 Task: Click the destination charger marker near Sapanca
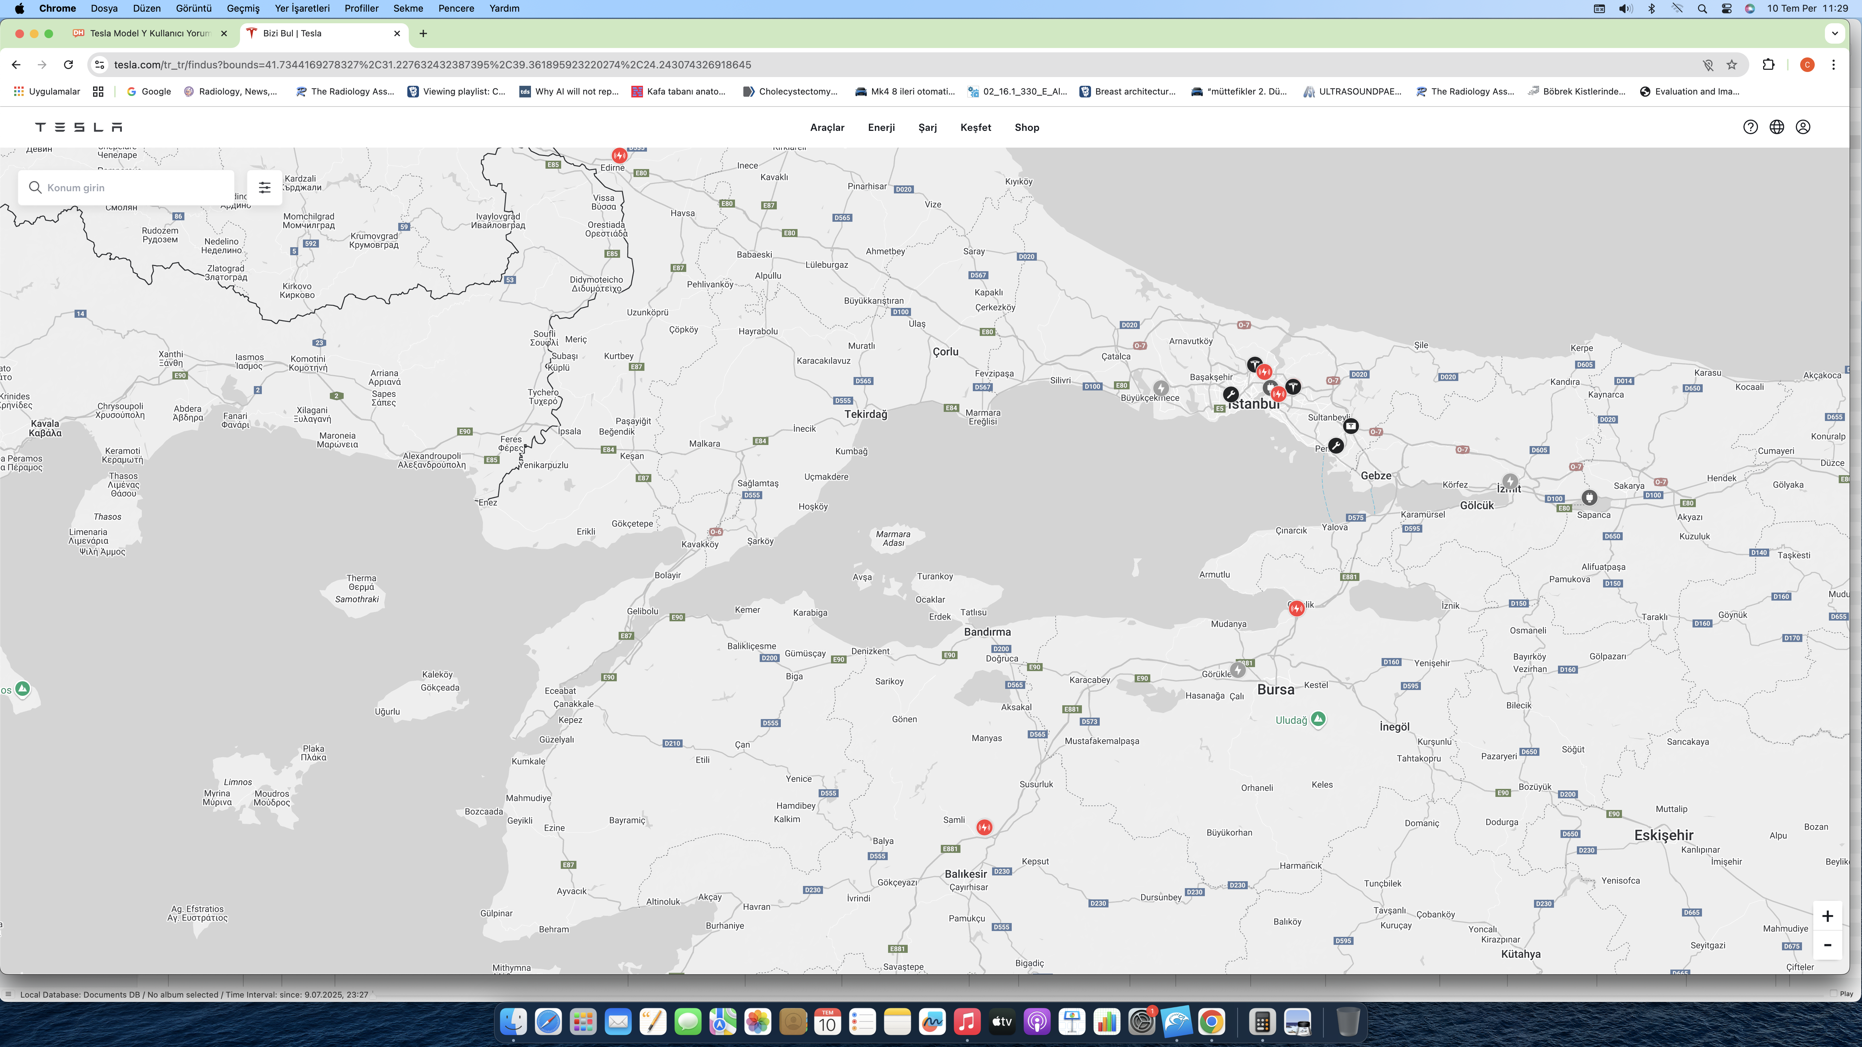(x=1589, y=497)
